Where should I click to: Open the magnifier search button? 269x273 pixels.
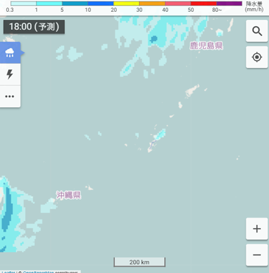click(257, 31)
